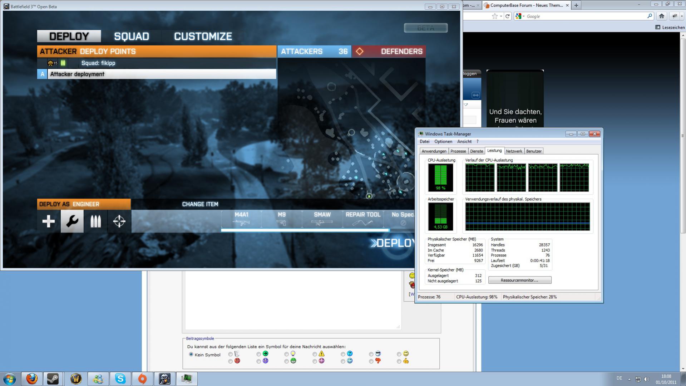
Task: Open the Windows Start menu
Action: [10, 378]
